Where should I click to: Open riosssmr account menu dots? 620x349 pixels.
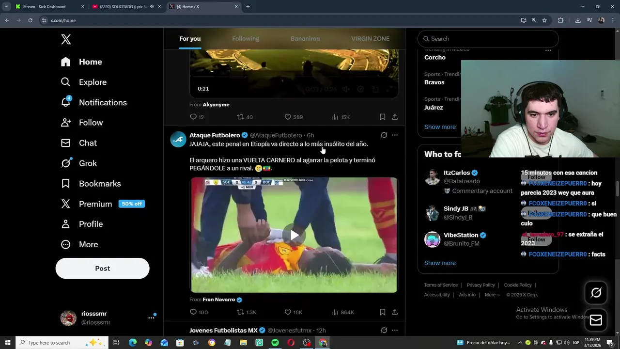[151, 317]
